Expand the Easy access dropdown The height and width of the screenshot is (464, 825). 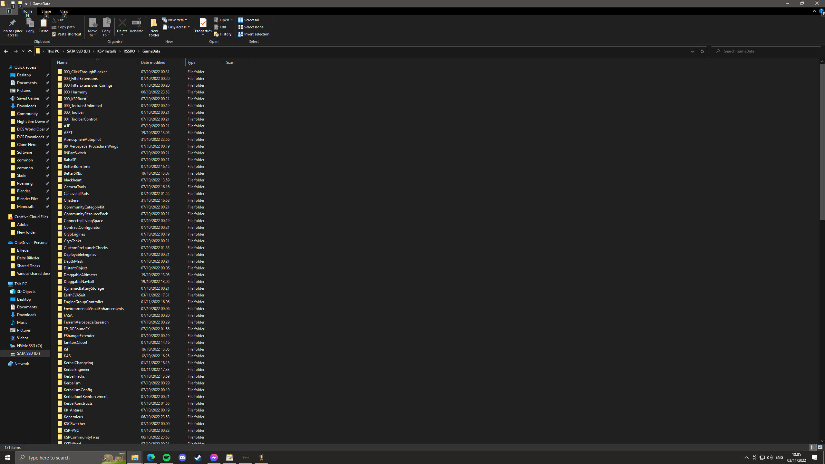tap(176, 27)
